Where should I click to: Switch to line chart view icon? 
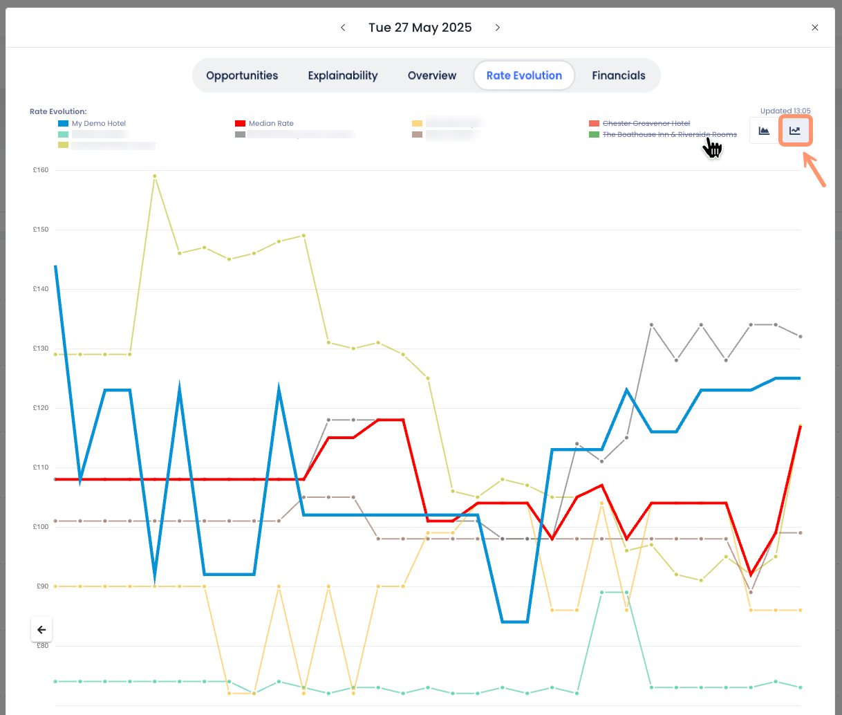coord(795,131)
